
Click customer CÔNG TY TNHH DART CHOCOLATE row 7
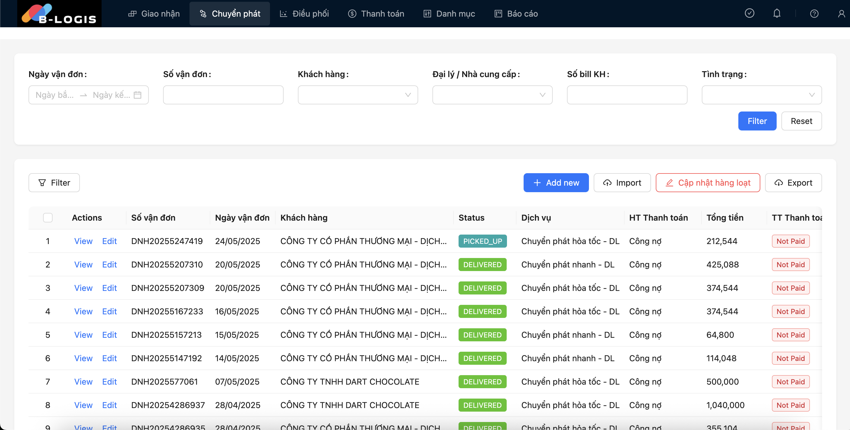pyautogui.click(x=350, y=382)
